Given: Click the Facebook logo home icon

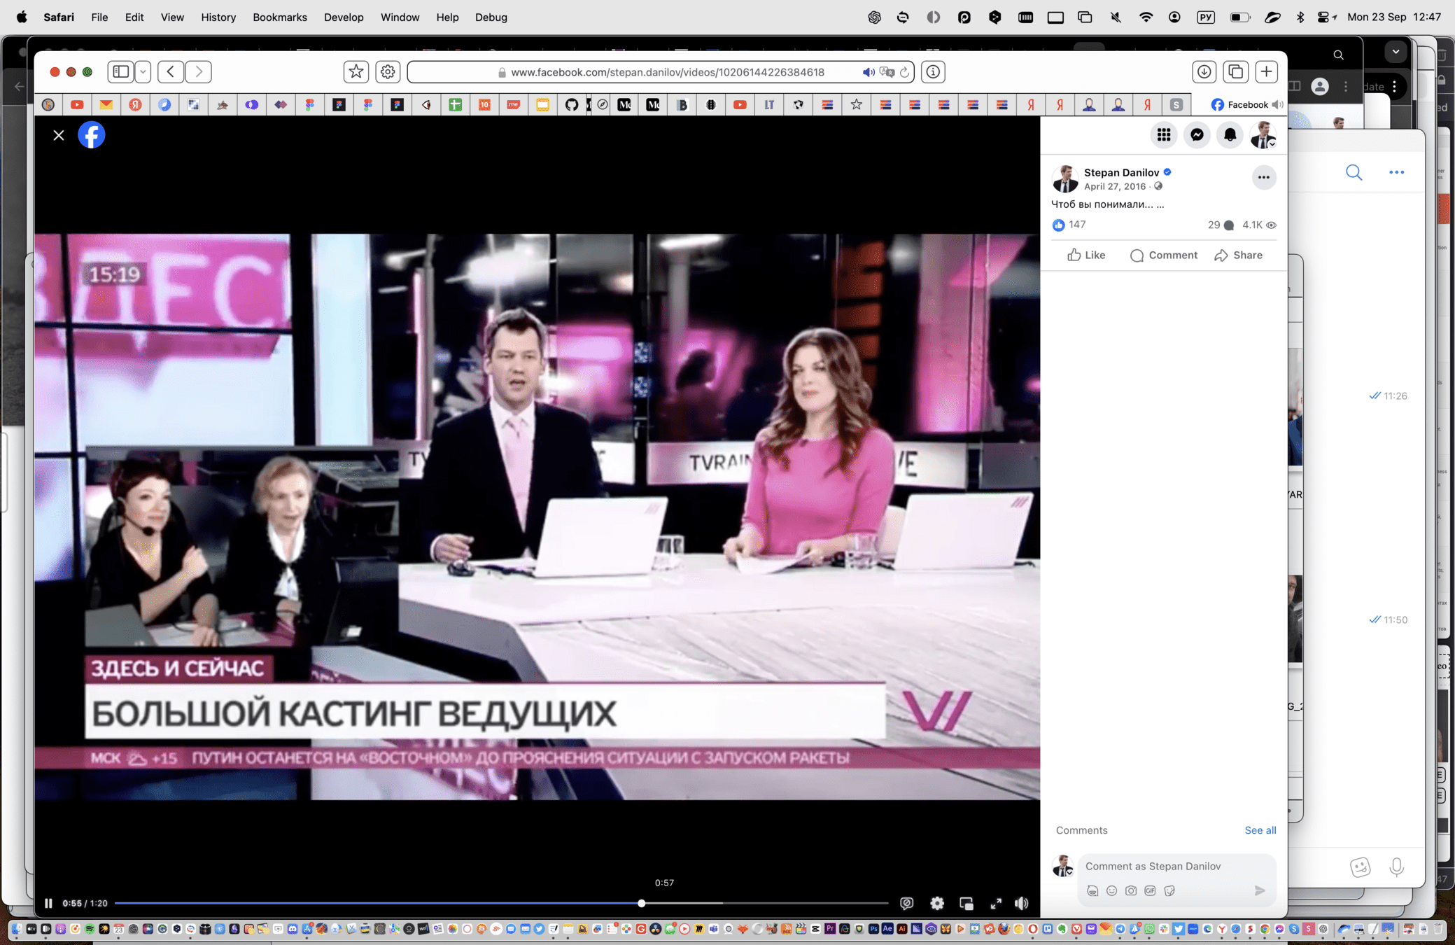Looking at the screenshot, I should click(x=92, y=135).
